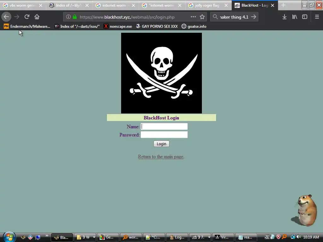Open the Windows Start orb
323x242 pixels.
pyautogui.click(x=9, y=237)
